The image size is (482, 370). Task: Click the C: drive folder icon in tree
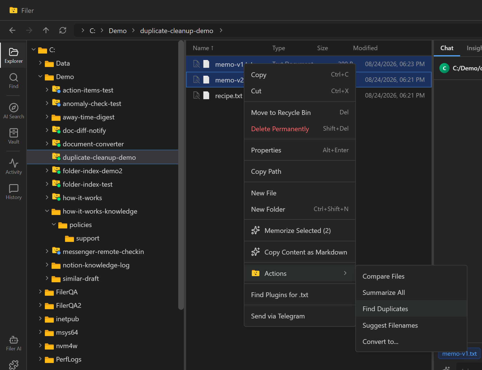coord(43,50)
